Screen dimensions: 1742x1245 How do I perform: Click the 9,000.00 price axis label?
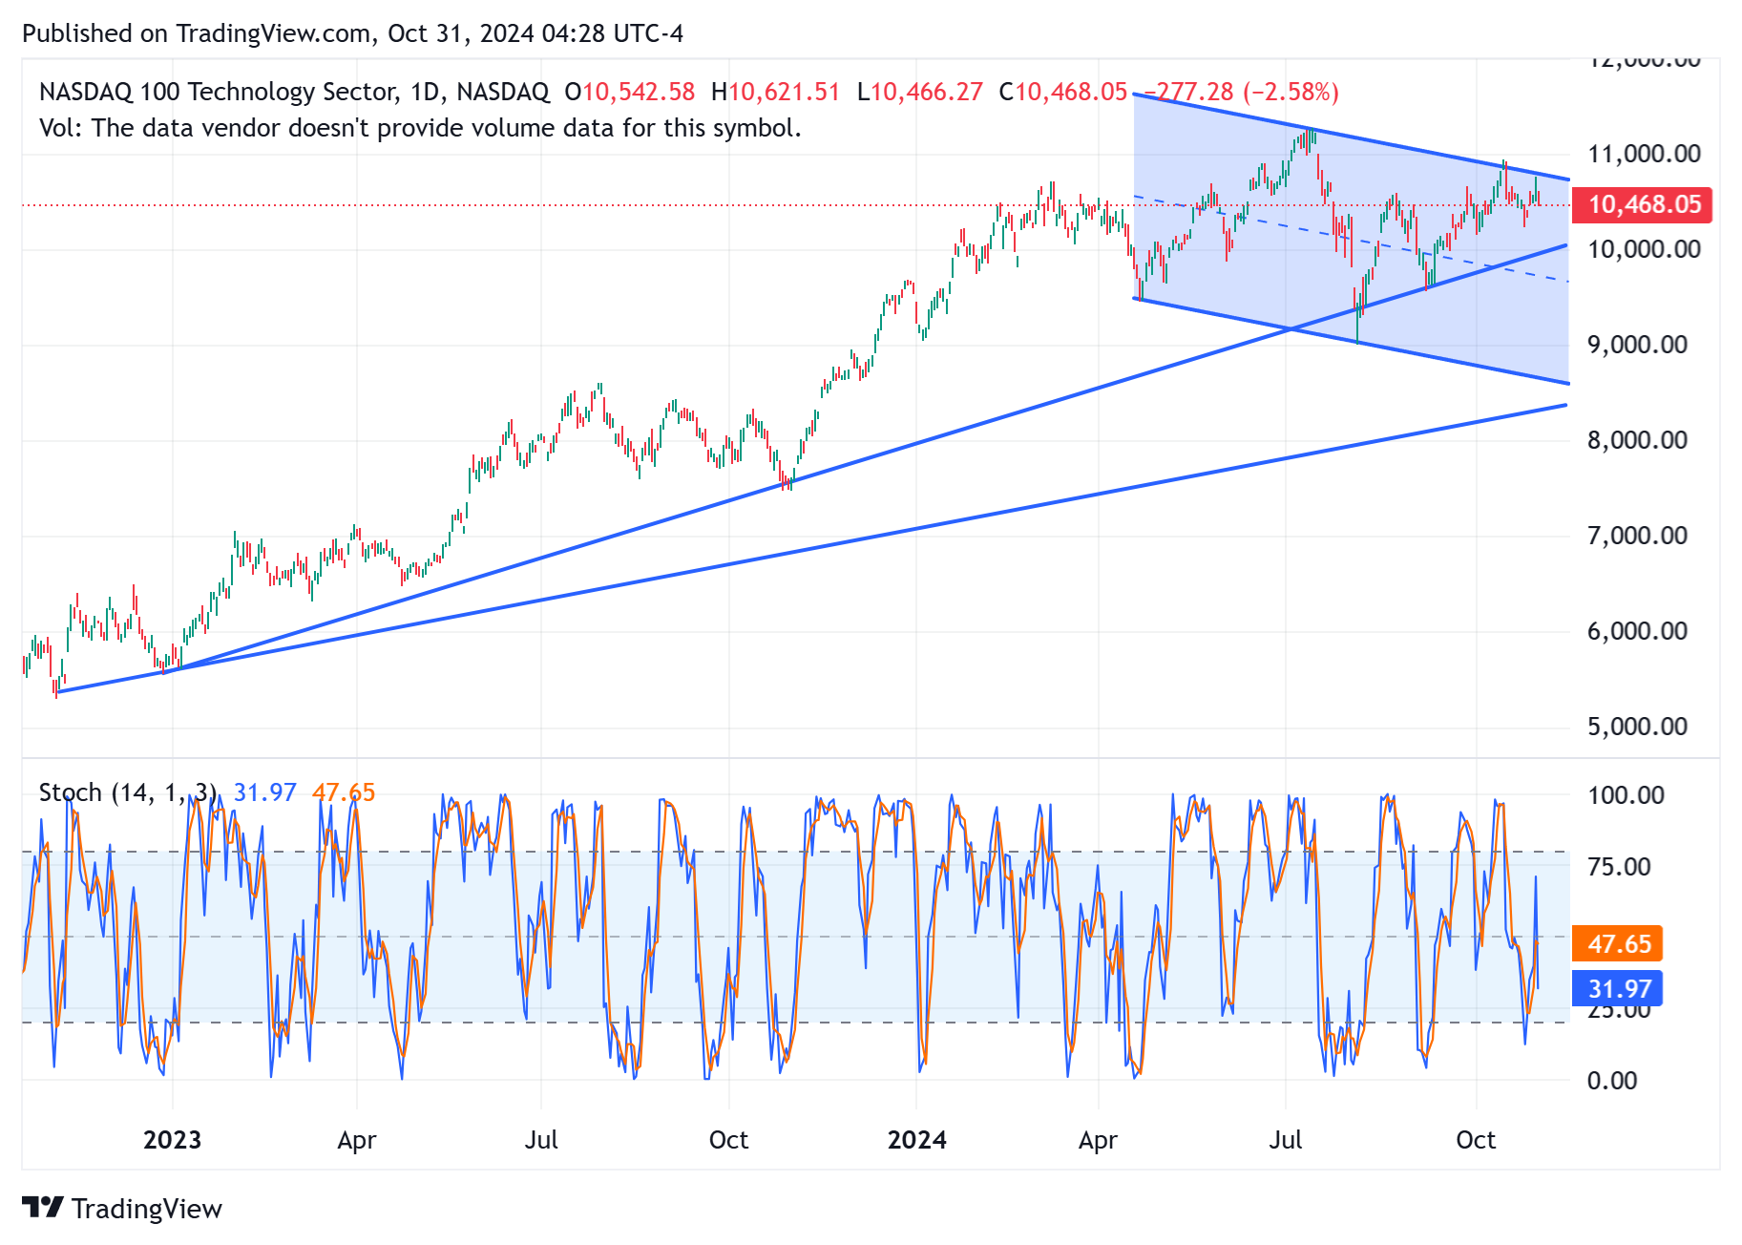[1637, 345]
